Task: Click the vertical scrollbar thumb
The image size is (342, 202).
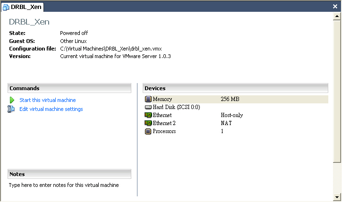Action: (x=337, y=91)
